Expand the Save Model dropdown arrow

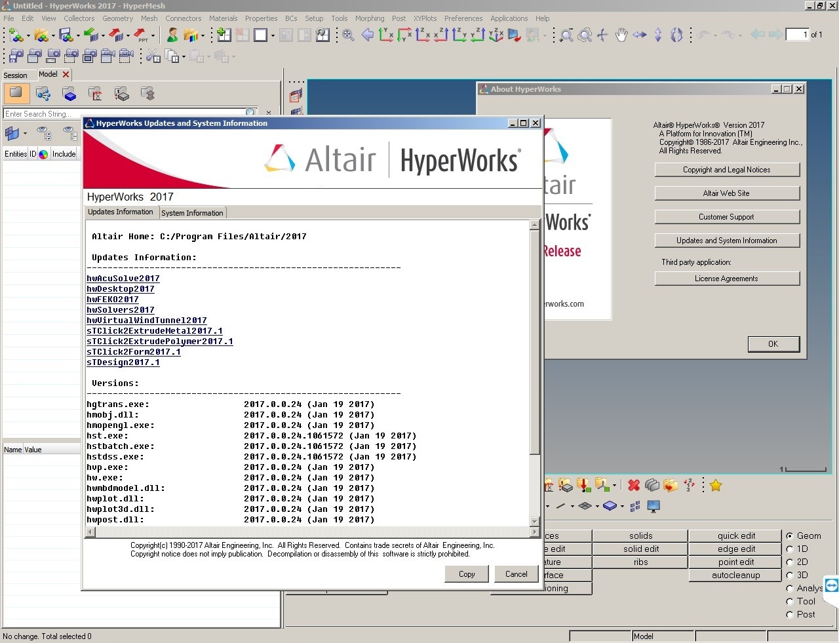click(x=78, y=36)
